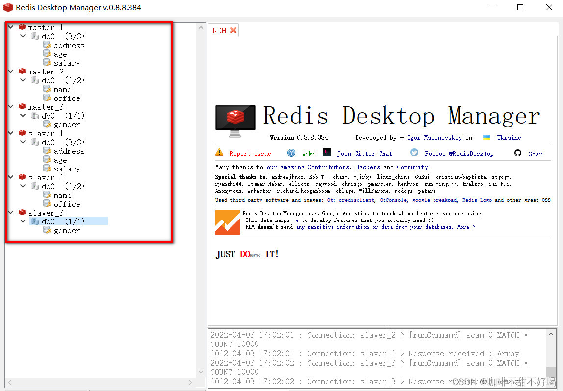Open the QtConsole link
This screenshot has width=563, height=391.
(x=393, y=200)
